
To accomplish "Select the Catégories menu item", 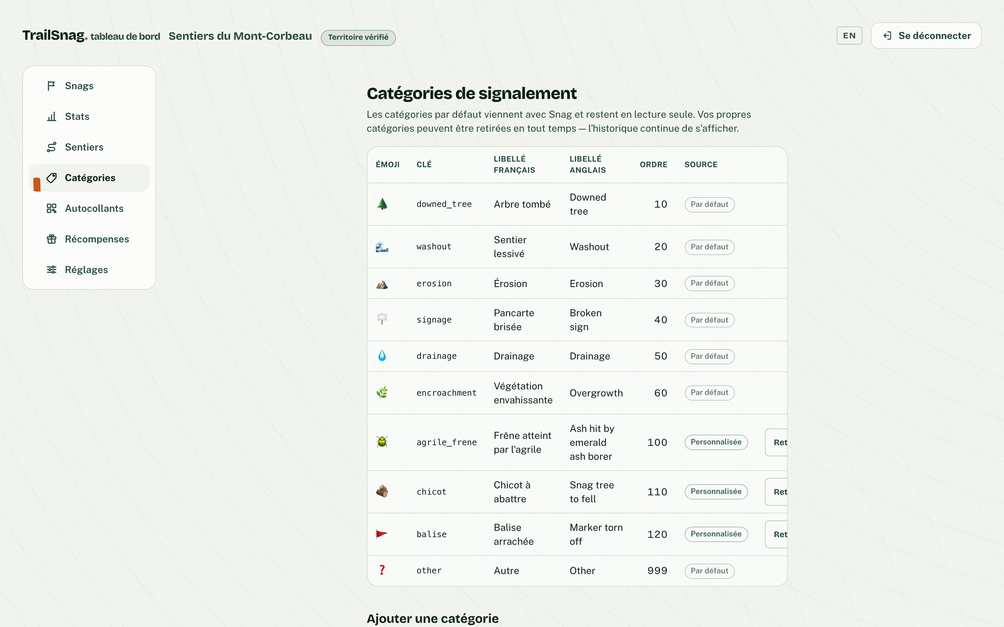I will (89, 178).
